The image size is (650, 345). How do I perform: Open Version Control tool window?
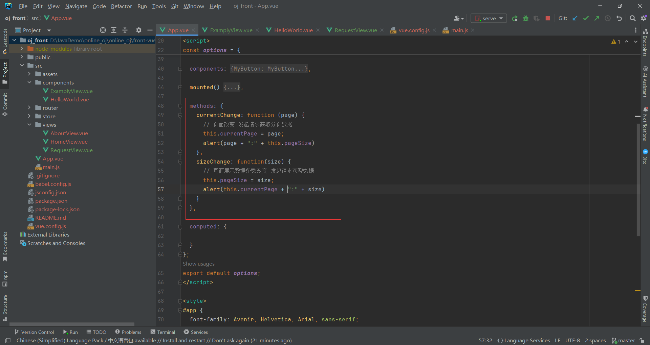click(x=34, y=332)
